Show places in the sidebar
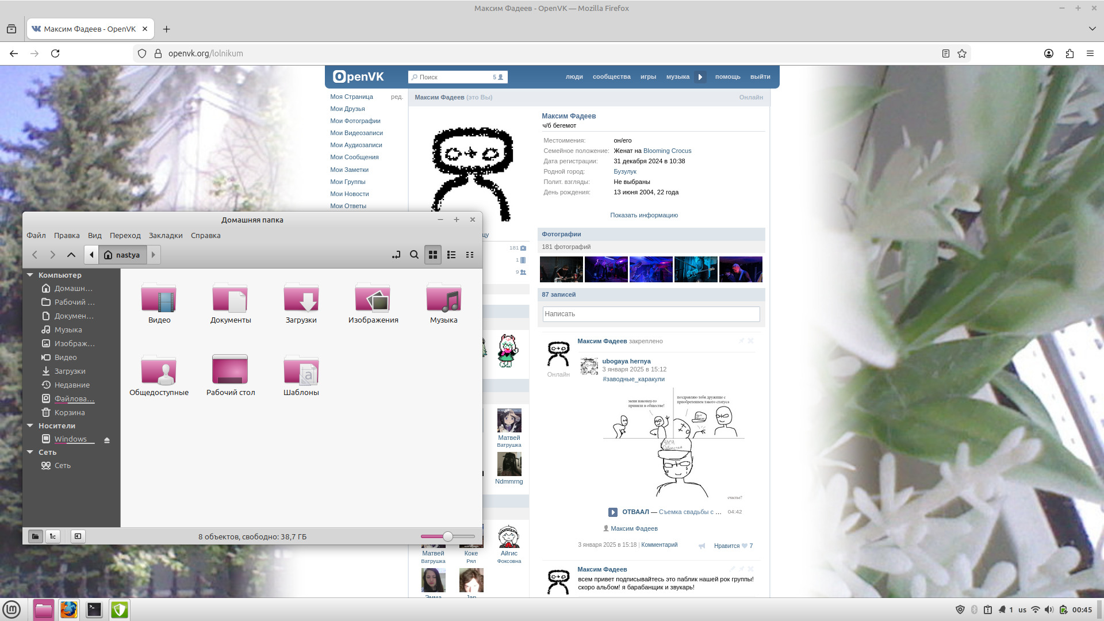 point(36,536)
